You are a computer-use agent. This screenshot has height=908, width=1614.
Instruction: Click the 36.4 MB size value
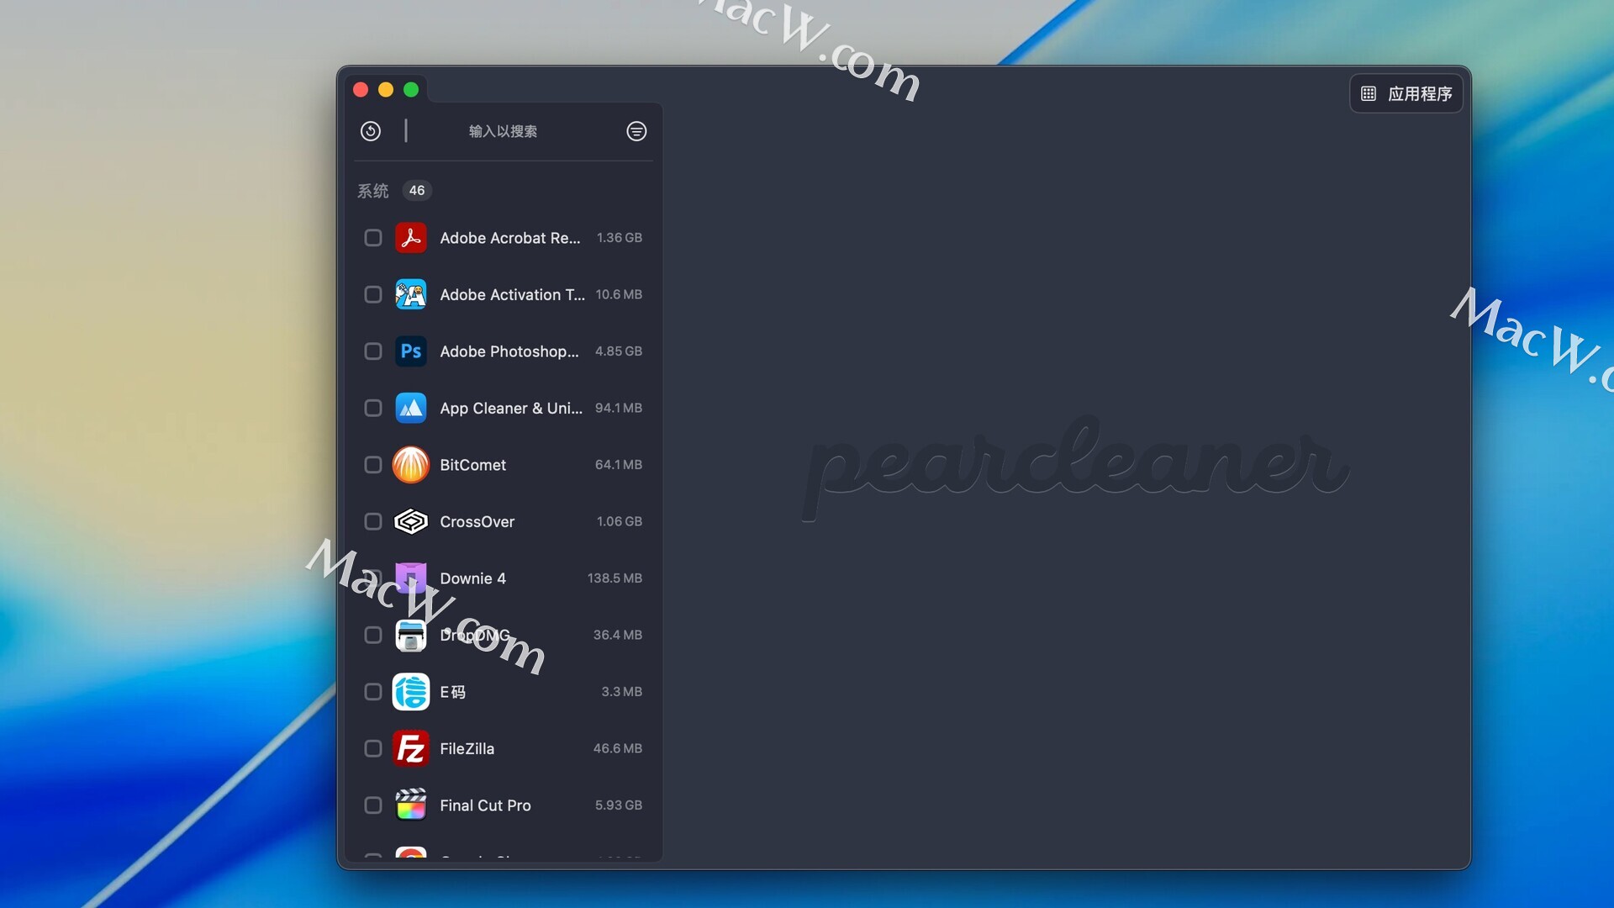[618, 635]
